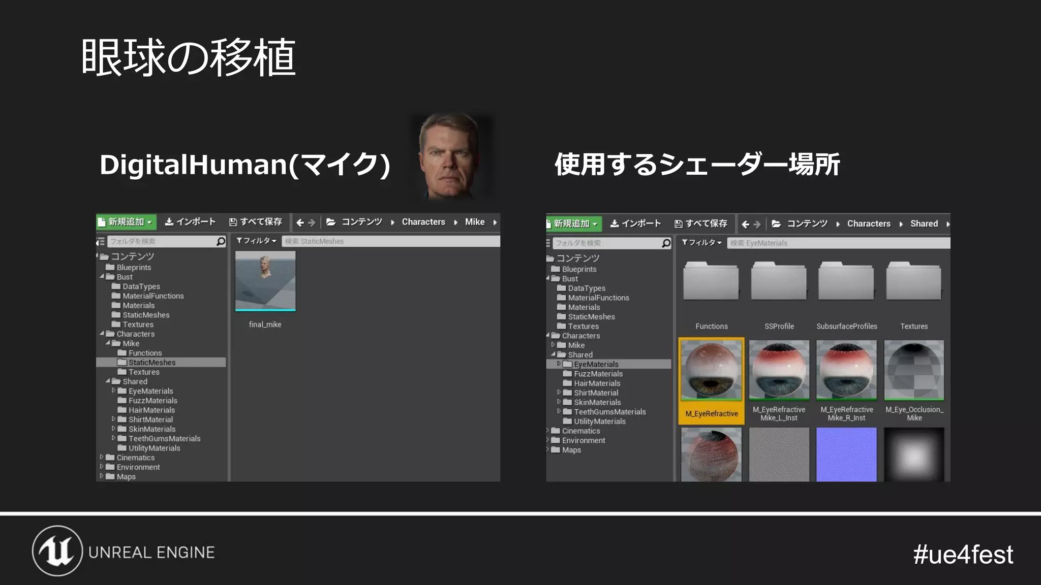Click インポート in the left content browser
The image size is (1041, 585).
pos(191,222)
